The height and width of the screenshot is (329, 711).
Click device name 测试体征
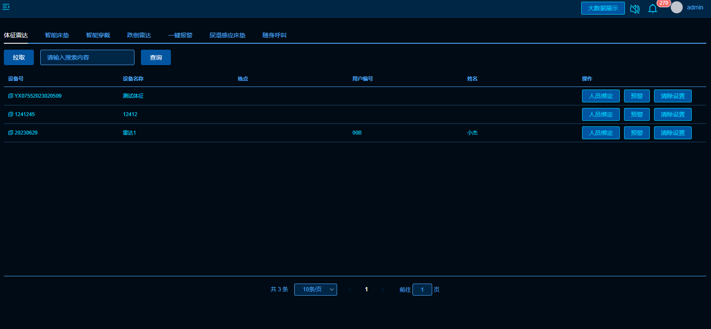point(133,96)
